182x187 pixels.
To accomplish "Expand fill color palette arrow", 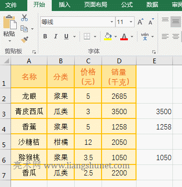I will pos(115,36).
